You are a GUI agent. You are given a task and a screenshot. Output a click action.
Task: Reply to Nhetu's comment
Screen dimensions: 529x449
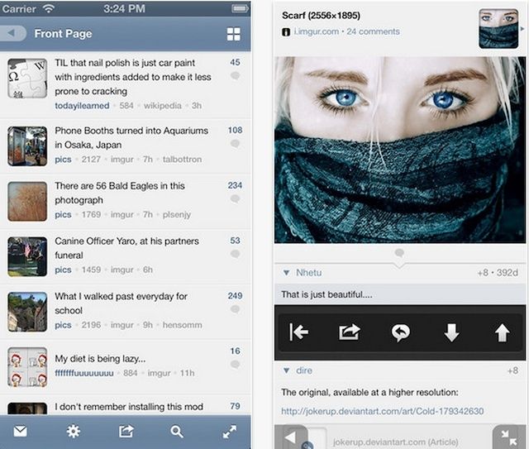(401, 332)
